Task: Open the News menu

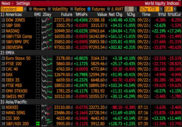Action: [8, 3]
